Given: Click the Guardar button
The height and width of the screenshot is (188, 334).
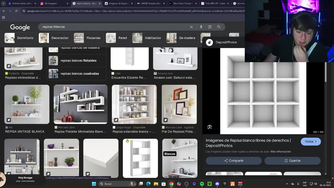Looking at the screenshot, I should [x=293, y=161].
